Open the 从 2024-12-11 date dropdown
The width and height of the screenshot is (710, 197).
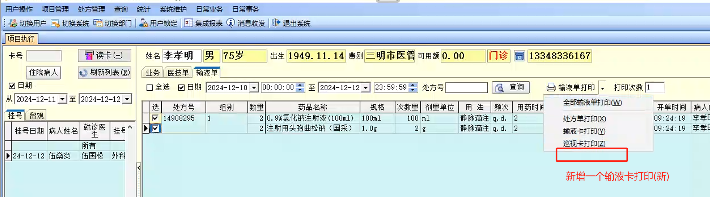62,99
